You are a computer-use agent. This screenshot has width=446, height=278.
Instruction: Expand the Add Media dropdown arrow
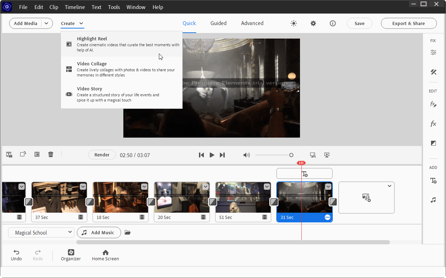[x=47, y=23]
